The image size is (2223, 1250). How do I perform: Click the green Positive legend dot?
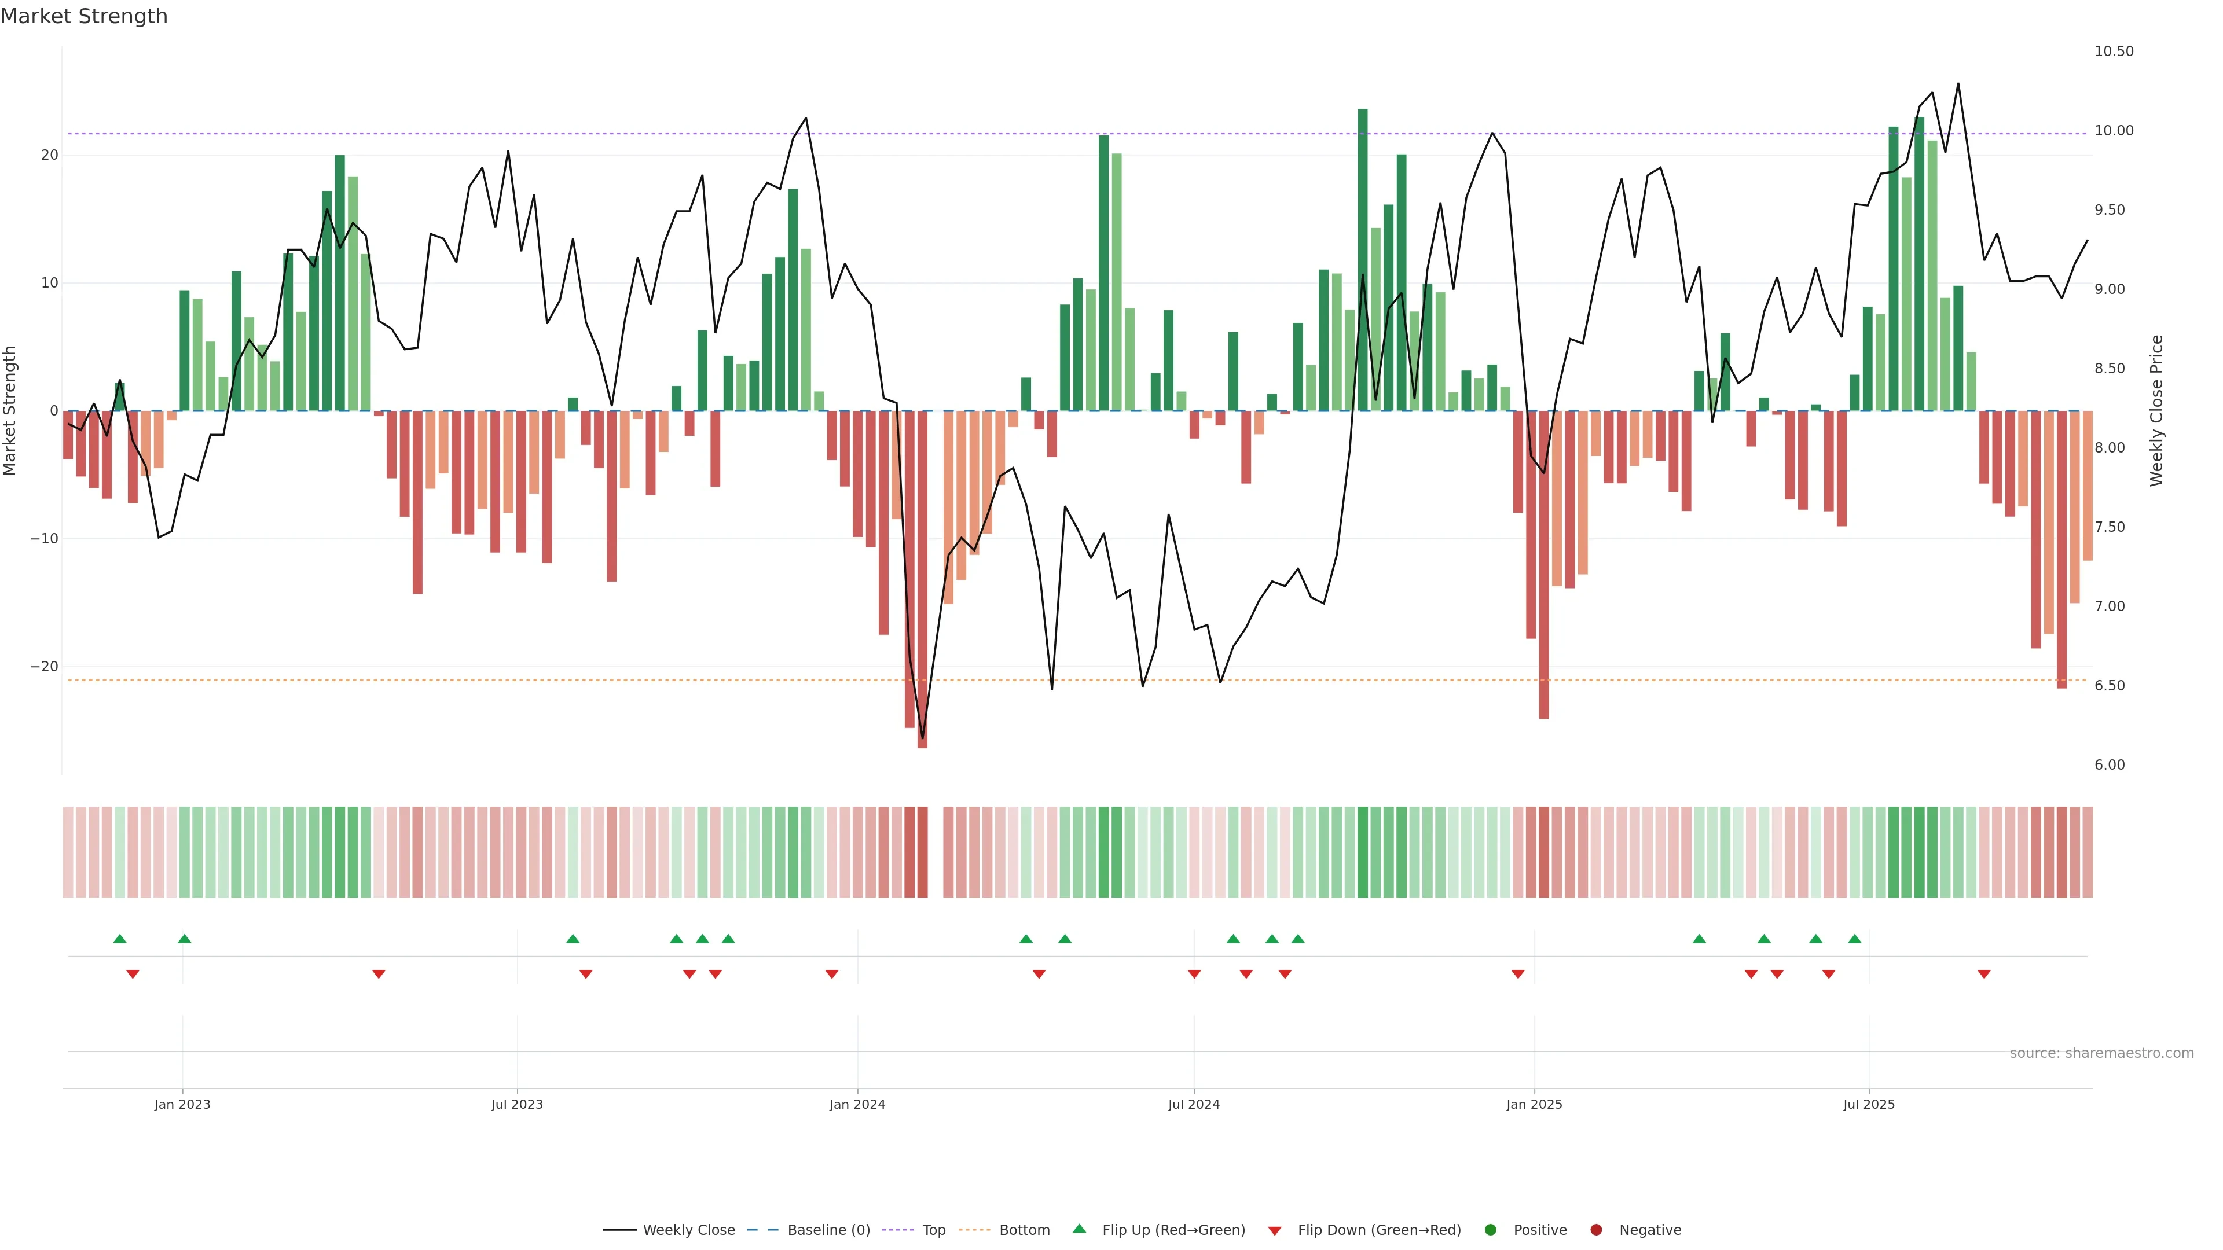click(1490, 1230)
